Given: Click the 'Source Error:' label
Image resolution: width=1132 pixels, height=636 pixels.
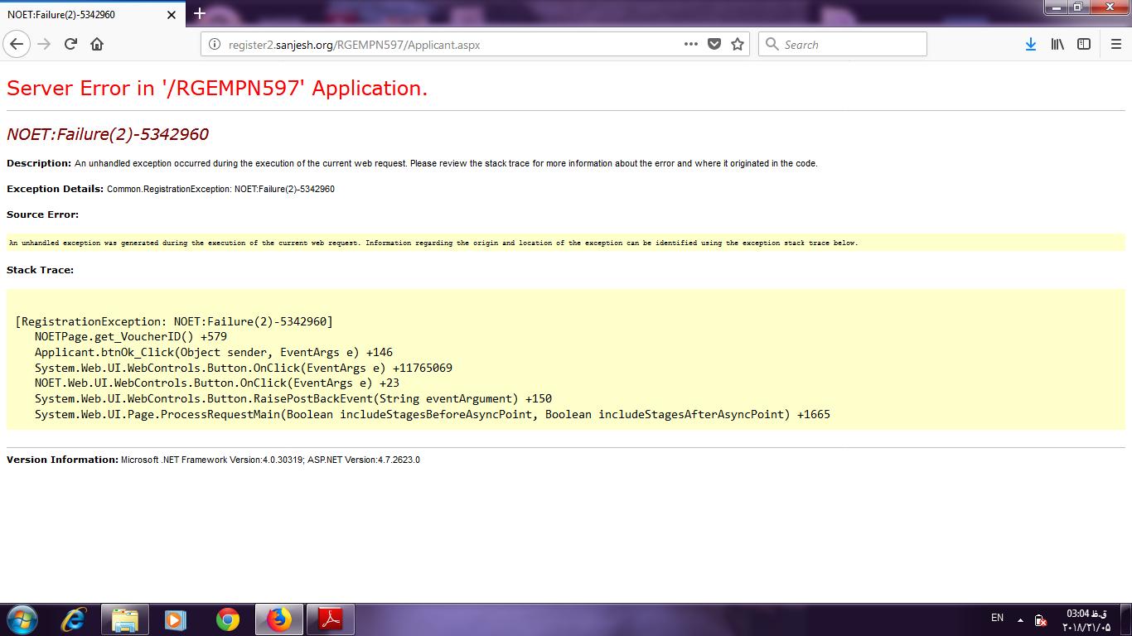Looking at the screenshot, I should (42, 214).
